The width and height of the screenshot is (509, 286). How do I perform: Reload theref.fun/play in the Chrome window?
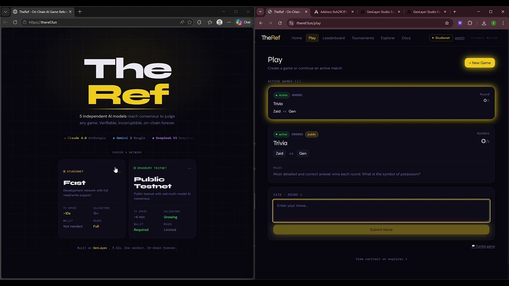(280, 23)
